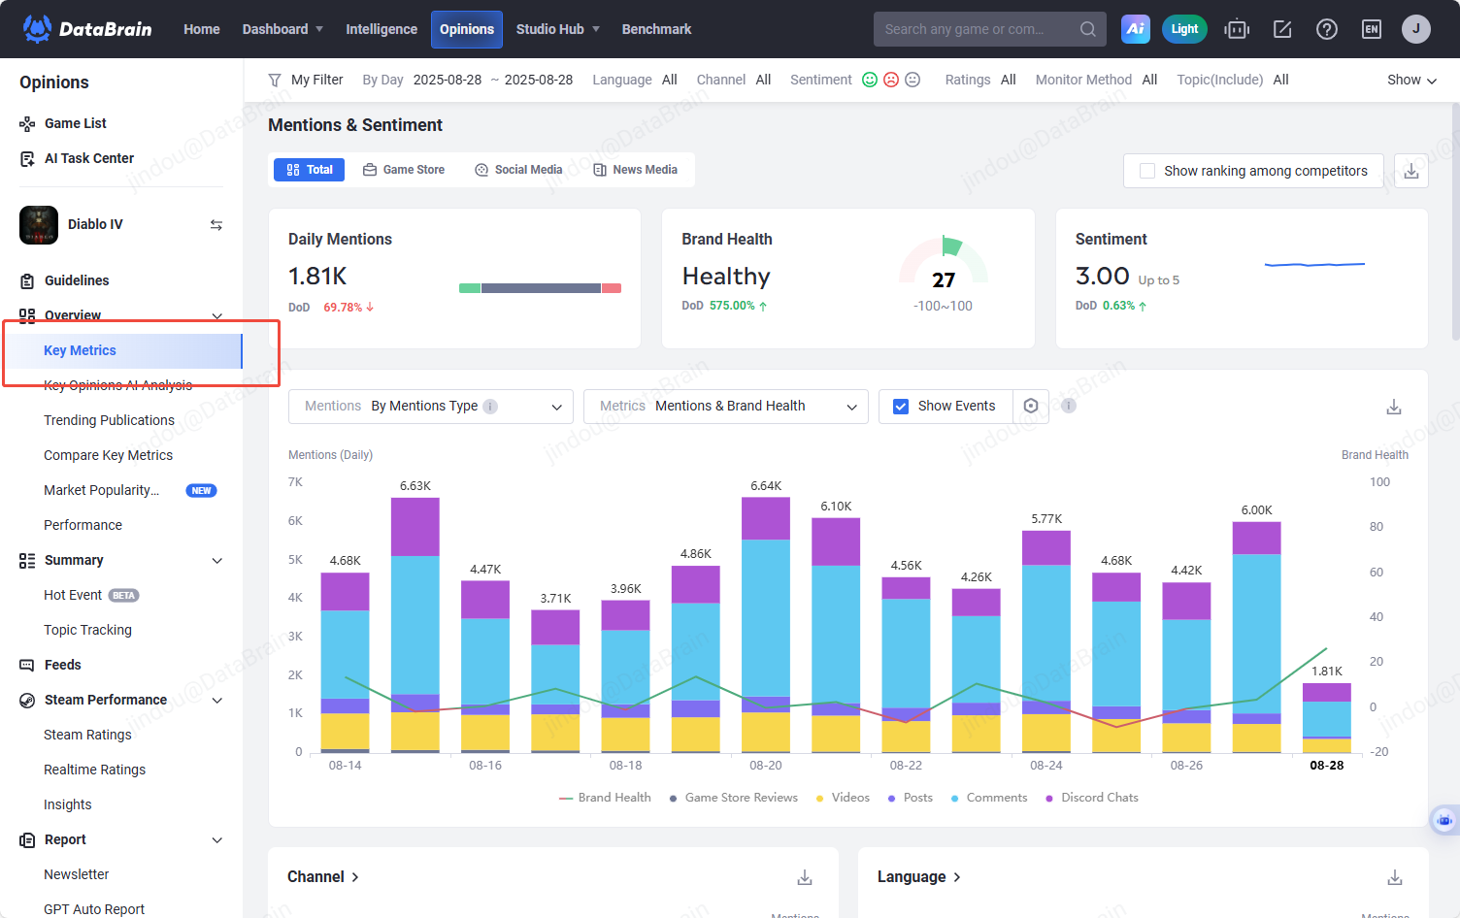1460x918 pixels.
Task: Open Metrics Mentions & Brand Health dropdown
Action: pos(726,407)
